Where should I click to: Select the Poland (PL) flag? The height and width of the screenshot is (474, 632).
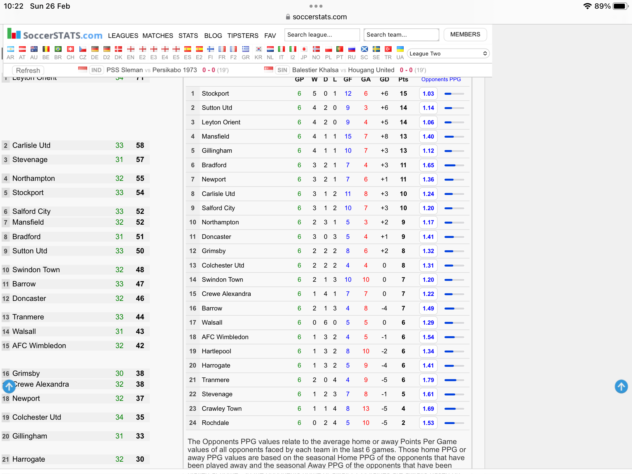(x=328, y=49)
